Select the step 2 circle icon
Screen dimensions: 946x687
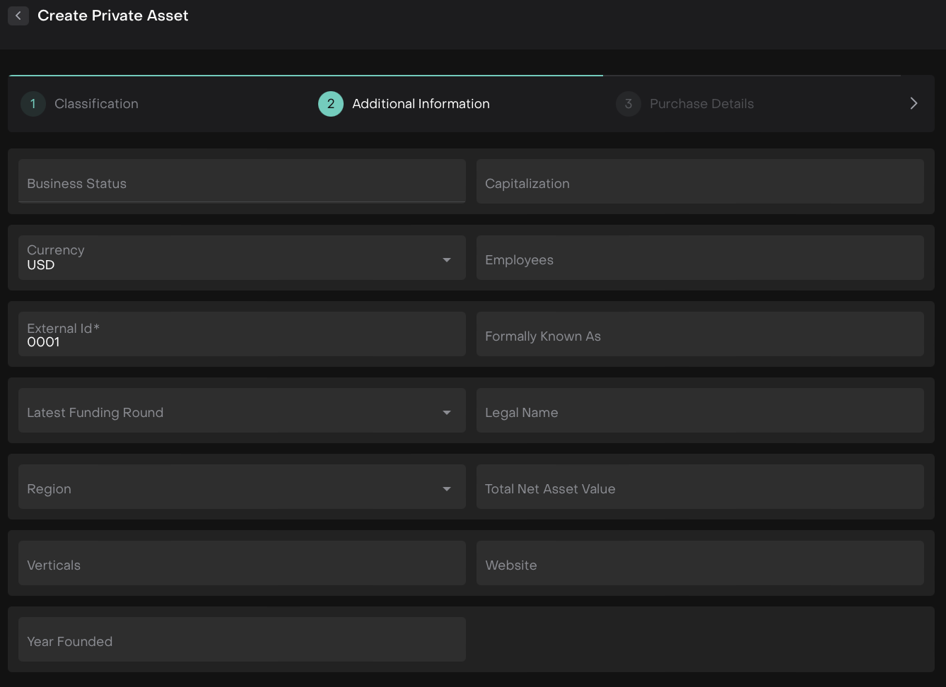pyautogui.click(x=330, y=104)
